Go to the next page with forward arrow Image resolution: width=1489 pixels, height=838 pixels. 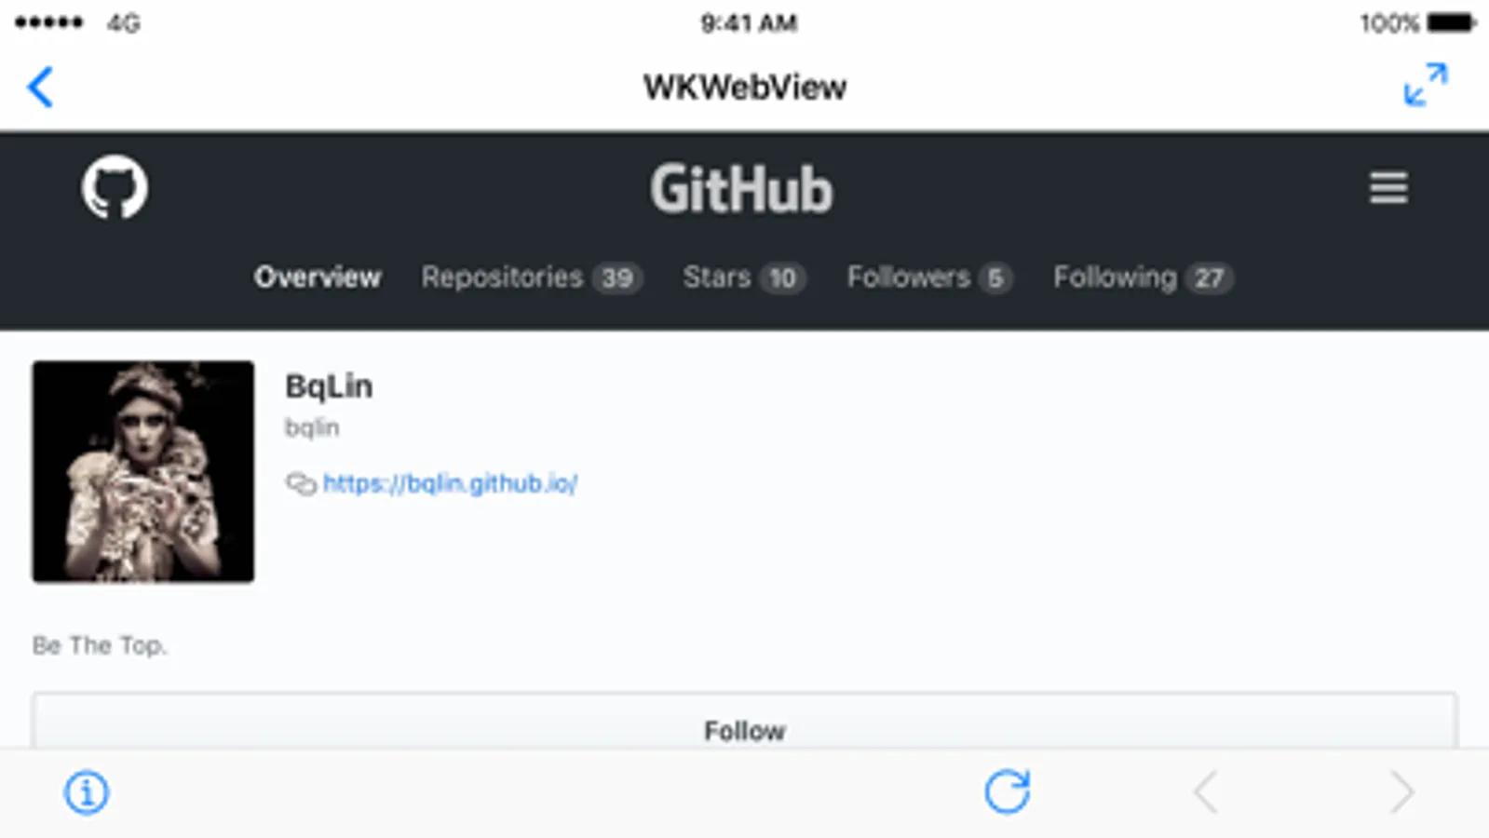(1401, 792)
